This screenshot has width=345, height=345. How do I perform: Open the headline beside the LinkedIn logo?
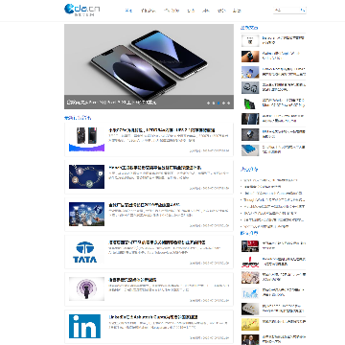tap(153, 317)
